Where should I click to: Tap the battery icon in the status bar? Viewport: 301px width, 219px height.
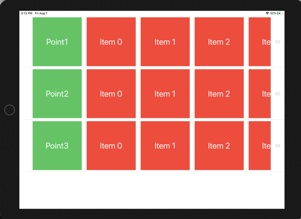pyautogui.click(x=280, y=13)
